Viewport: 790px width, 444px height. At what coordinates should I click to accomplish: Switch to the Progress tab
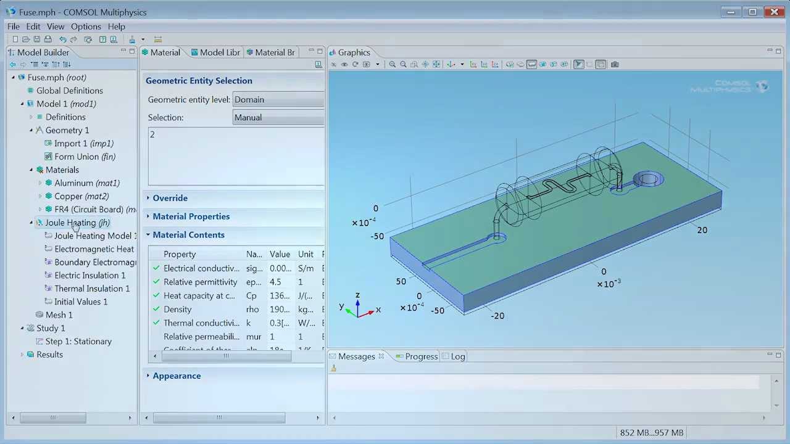(x=416, y=356)
